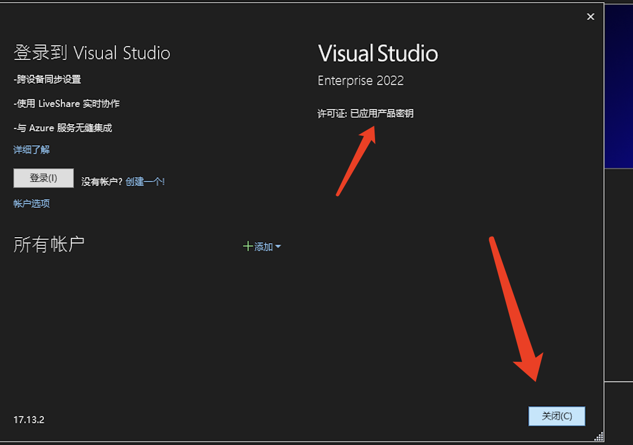This screenshot has width=633, height=445.
Task: Click the 登录到 Visual Studio heading
Action: (92, 53)
